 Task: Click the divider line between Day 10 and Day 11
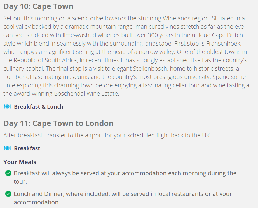[x=128, y=115]
